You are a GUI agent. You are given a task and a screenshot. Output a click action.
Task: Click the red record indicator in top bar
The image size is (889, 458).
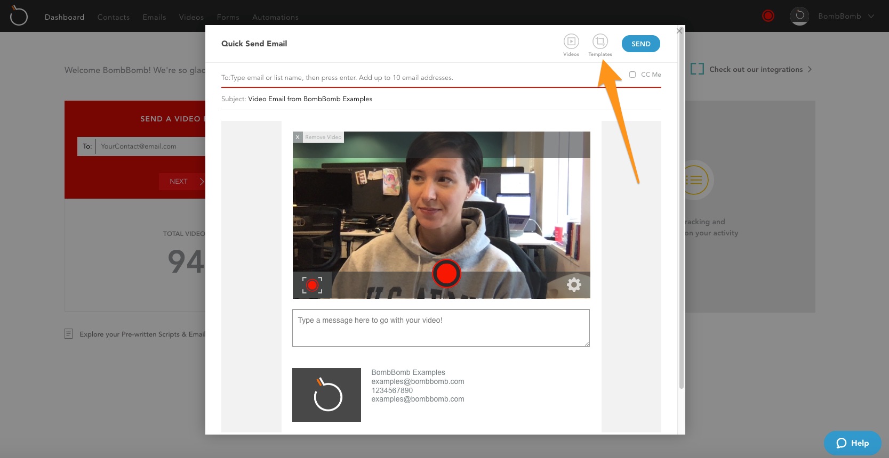[768, 16]
